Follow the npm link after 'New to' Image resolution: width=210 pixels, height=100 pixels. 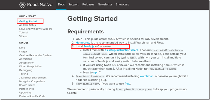(x=96, y=73)
